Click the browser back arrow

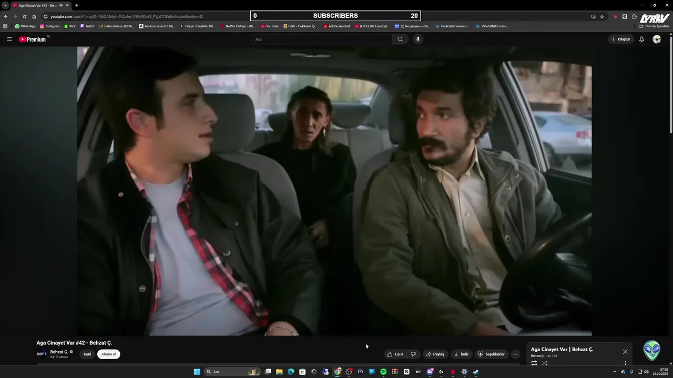[6, 16]
